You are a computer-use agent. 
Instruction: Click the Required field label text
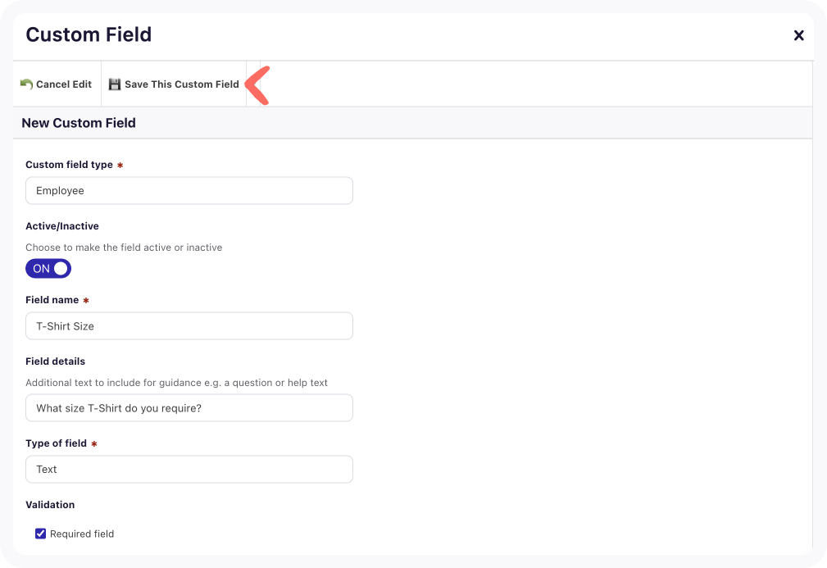82,534
